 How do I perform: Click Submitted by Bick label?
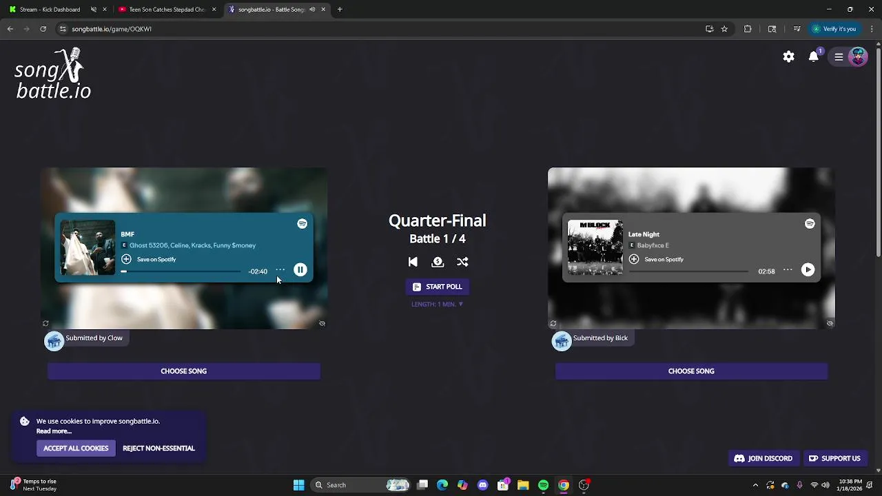pyautogui.click(x=601, y=338)
